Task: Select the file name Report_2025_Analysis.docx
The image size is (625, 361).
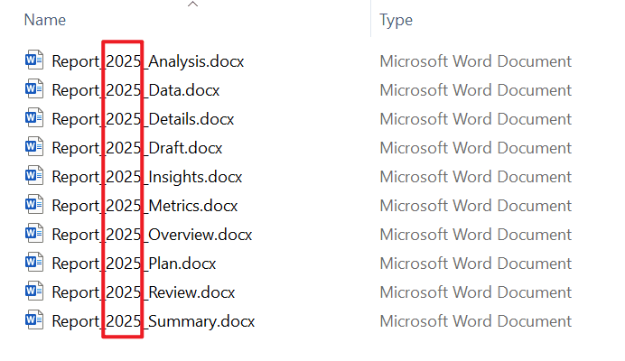Action: tap(148, 61)
